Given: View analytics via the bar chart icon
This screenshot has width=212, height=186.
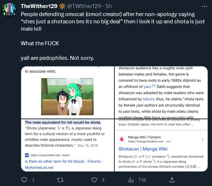Looking at the screenshot, I should (131, 180).
